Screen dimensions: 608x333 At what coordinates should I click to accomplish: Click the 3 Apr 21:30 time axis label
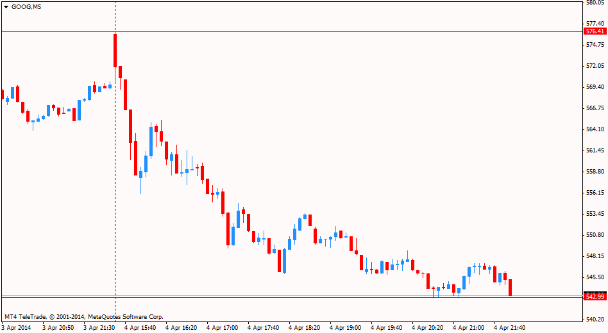[99, 328]
